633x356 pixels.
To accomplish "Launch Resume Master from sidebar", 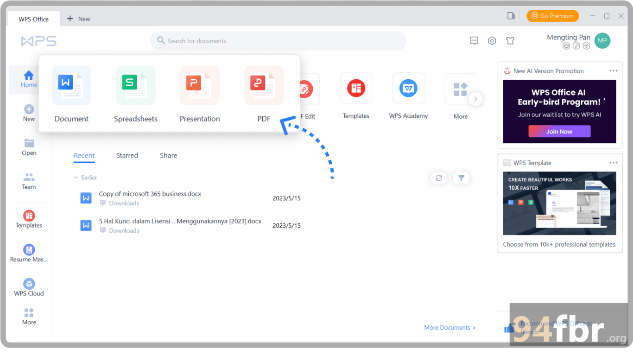I will click(29, 254).
